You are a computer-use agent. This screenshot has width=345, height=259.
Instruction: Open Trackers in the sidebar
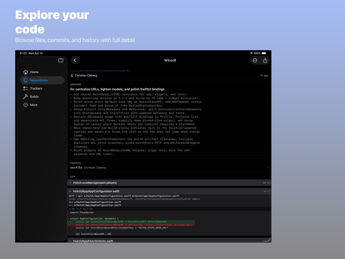(x=42, y=89)
